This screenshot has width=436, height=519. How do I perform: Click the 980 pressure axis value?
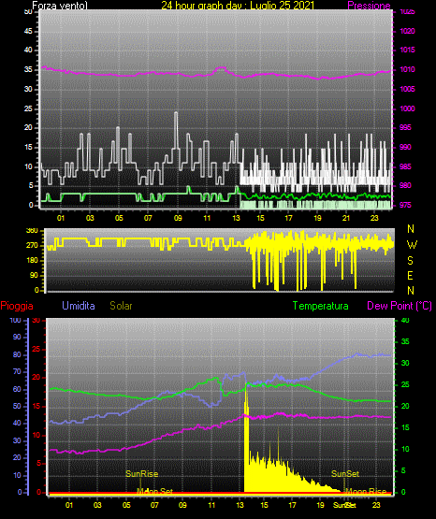[405, 185]
